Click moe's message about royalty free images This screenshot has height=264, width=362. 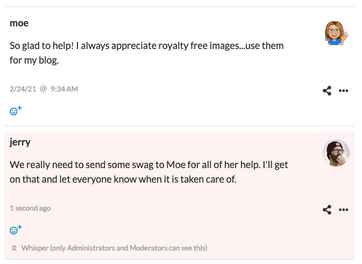[x=147, y=53]
